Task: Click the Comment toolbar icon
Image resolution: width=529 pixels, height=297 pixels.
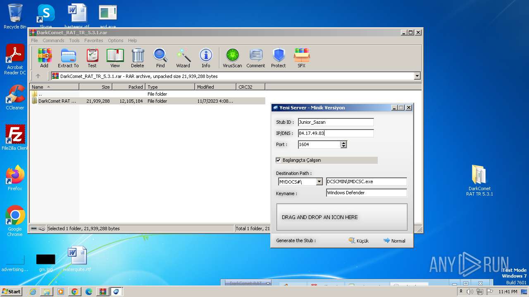Action: pos(256,58)
